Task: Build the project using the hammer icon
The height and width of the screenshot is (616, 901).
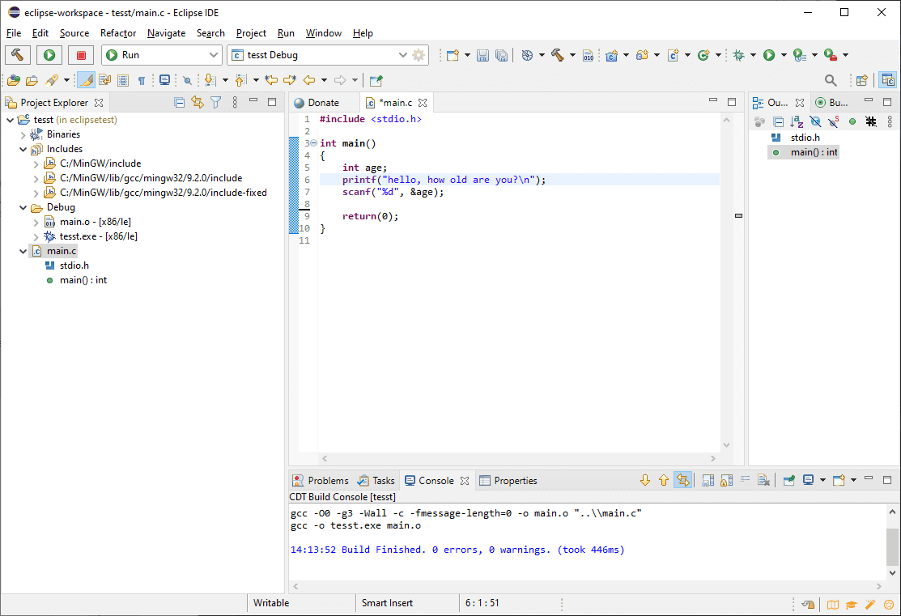Action: tap(556, 54)
